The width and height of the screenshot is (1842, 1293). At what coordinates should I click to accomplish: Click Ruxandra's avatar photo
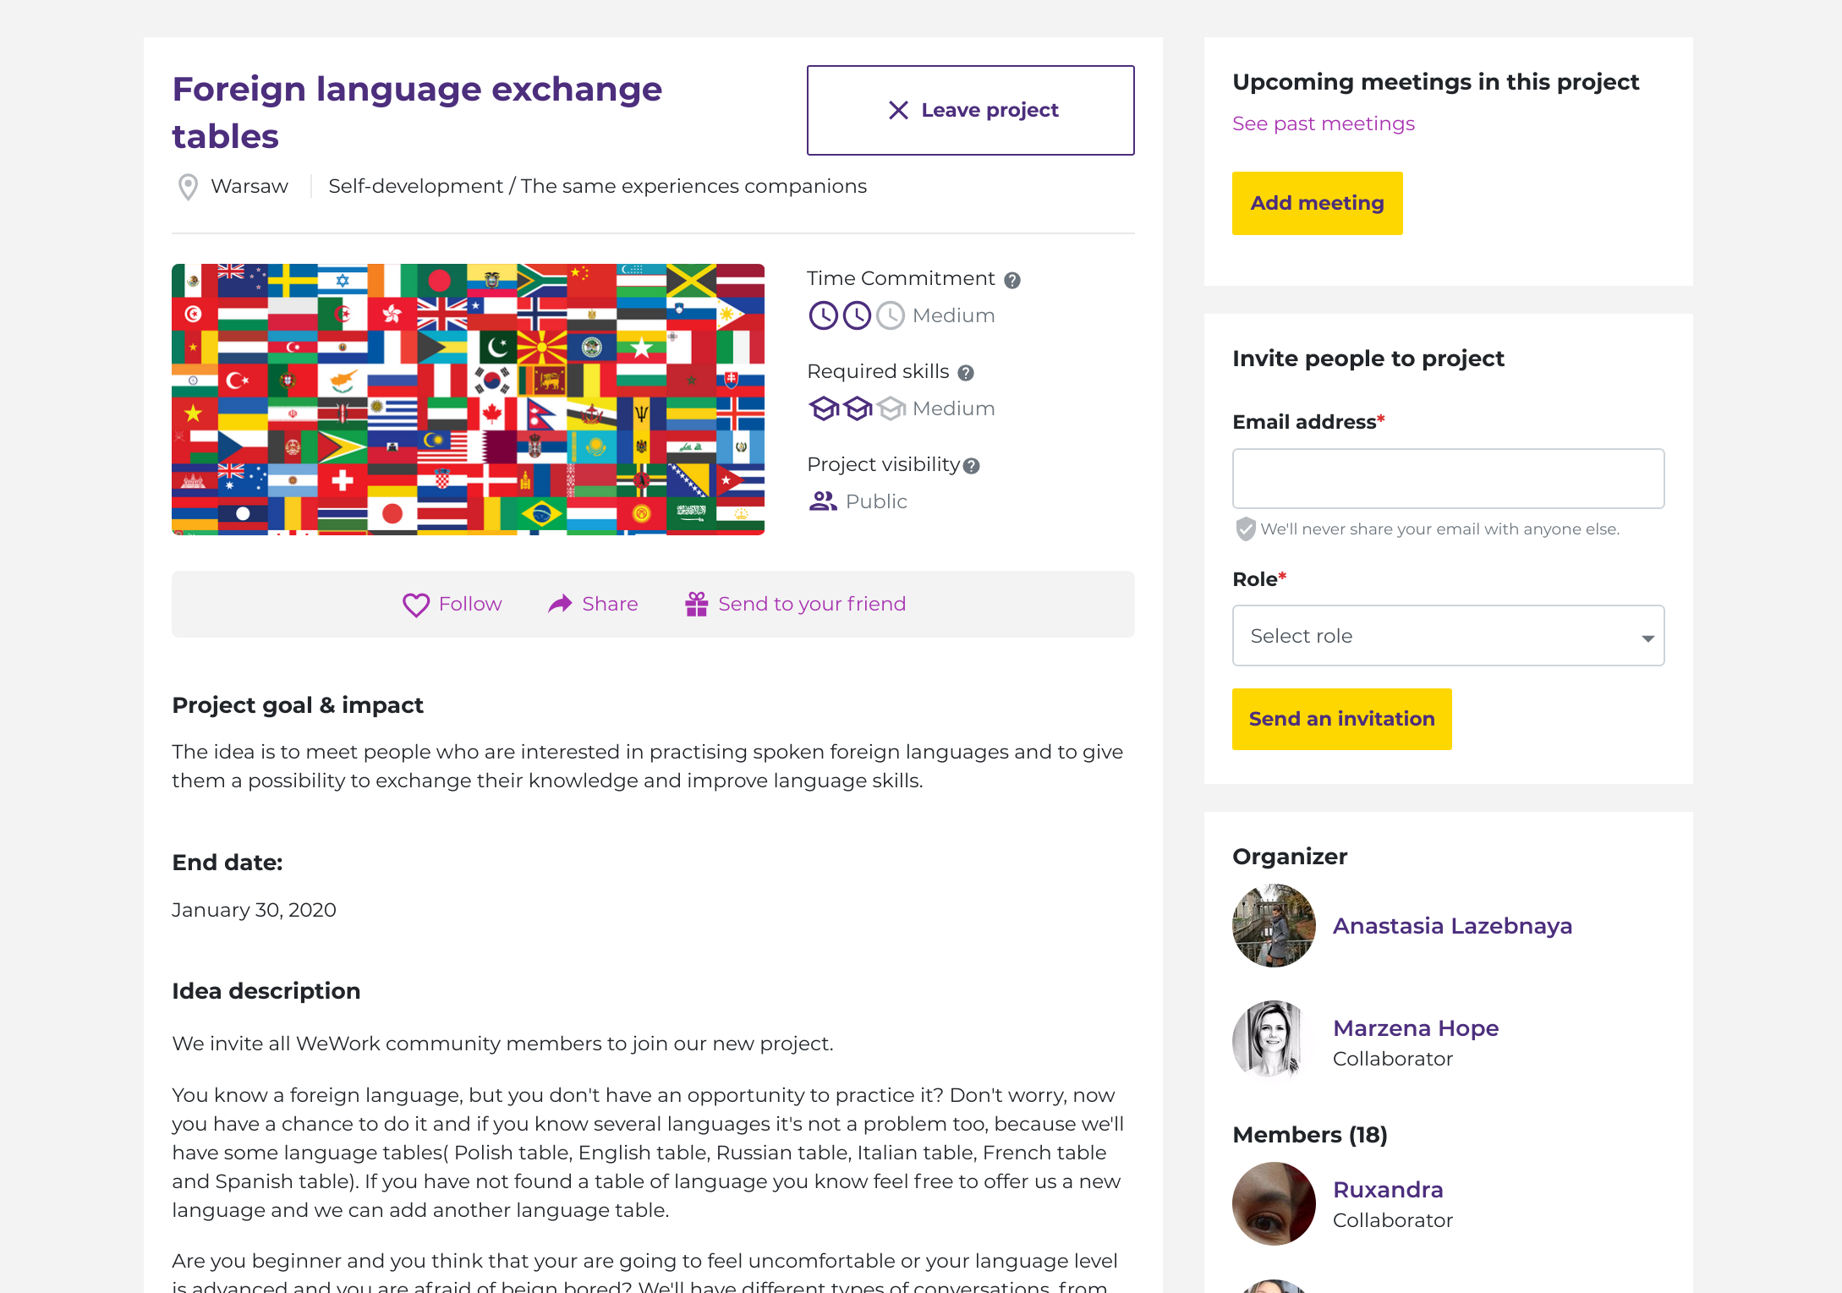(1274, 1203)
